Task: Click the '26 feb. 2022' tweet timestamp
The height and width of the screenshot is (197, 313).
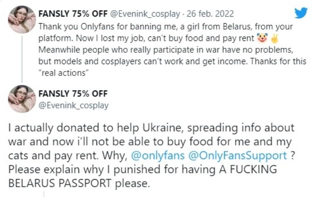Action: [x=210, y=14]
